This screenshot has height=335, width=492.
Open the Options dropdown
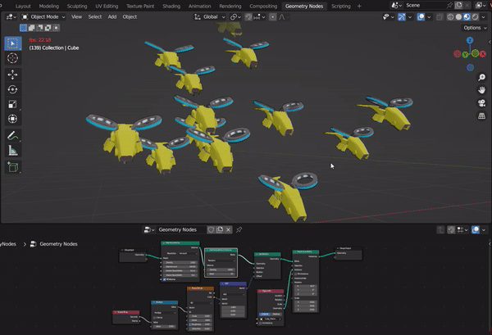click(475, 28)
